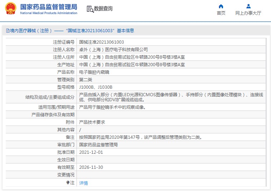The image size is (271, 191).
Task: Click the 国家药品监督管理局 site title
Action: pos(49,7)
